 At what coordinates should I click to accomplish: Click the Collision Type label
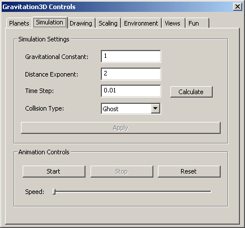(x=45, y=108)
